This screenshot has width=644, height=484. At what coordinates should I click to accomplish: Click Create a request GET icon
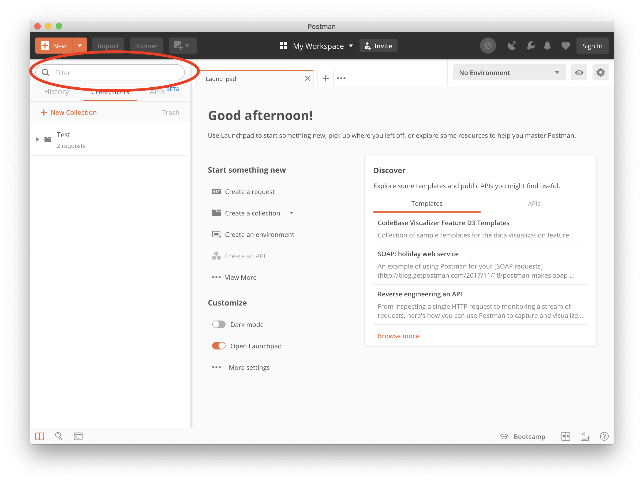(x=216, y=191)
